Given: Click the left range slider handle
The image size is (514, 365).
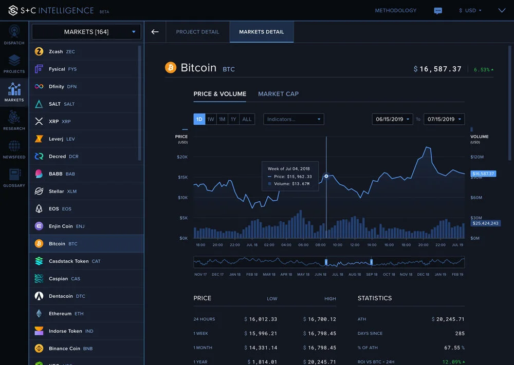Looking at the screenshot, I should pyautogui.click(x=326, y=262).
